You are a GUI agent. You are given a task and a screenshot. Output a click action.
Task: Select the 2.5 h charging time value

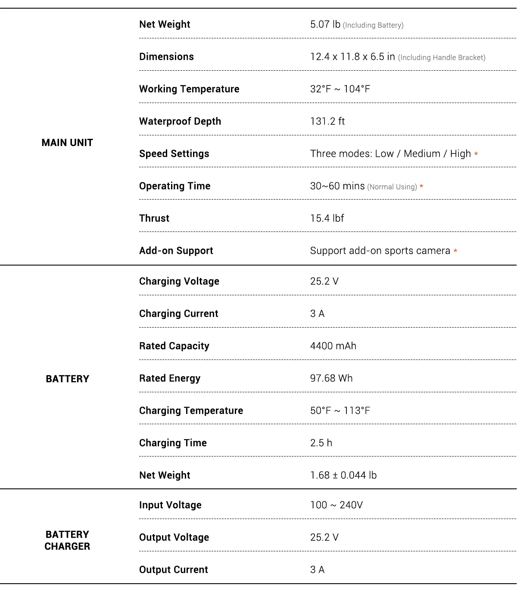click(x=321, y=443)
